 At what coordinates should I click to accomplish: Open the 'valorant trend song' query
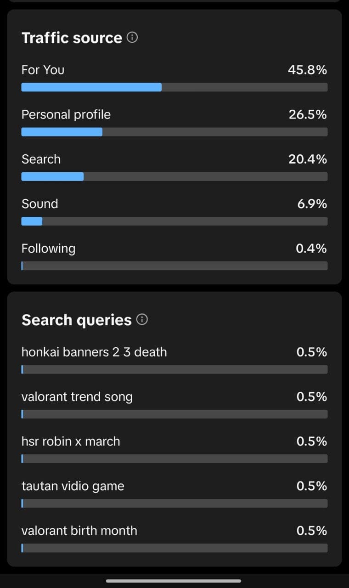click(x=77, y=396)
